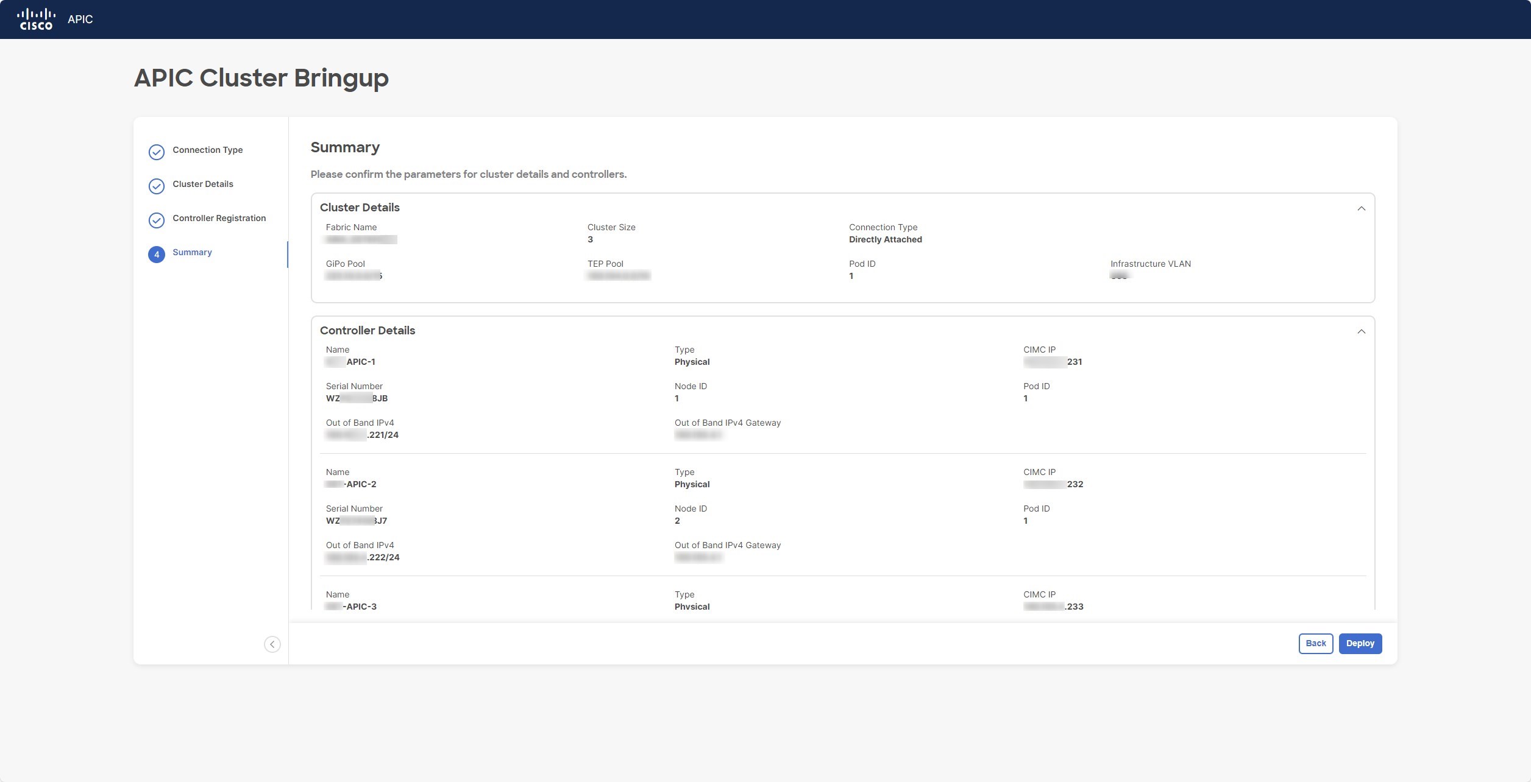The height and width of the screenshot is (782, 1531).
Task: Collapse the Cluster Details section chevron
Action: pyautogui.click(x=1361, y=208)
